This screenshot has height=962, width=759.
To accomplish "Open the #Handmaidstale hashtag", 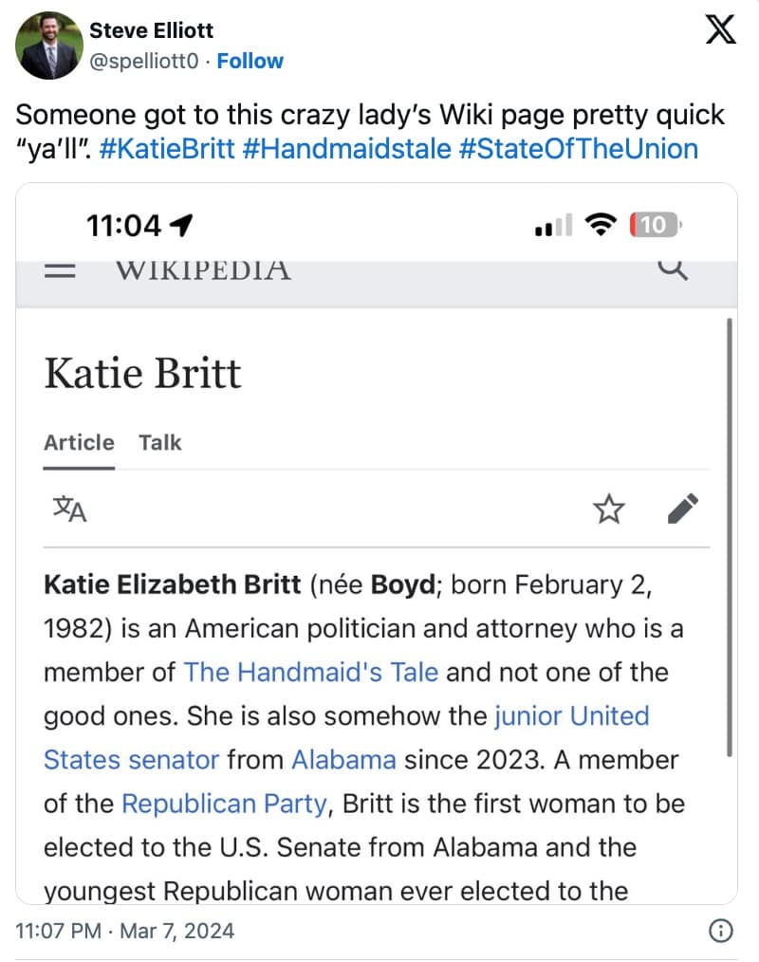I will pyautogui.click(x=345, y=149).
